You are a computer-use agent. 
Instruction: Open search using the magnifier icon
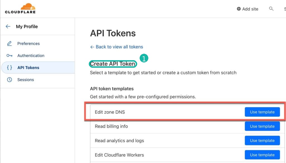271,9
